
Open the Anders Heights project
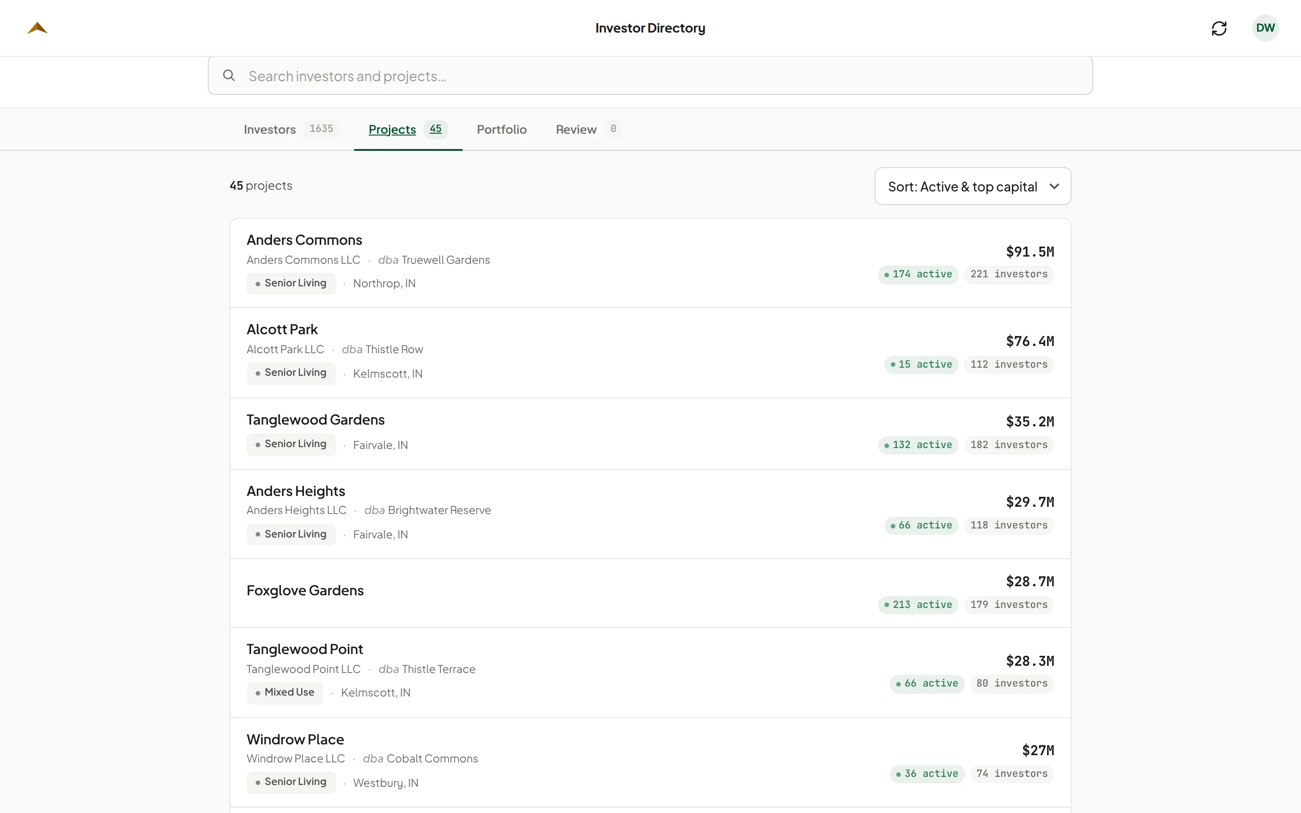click(x=650, y=514)
